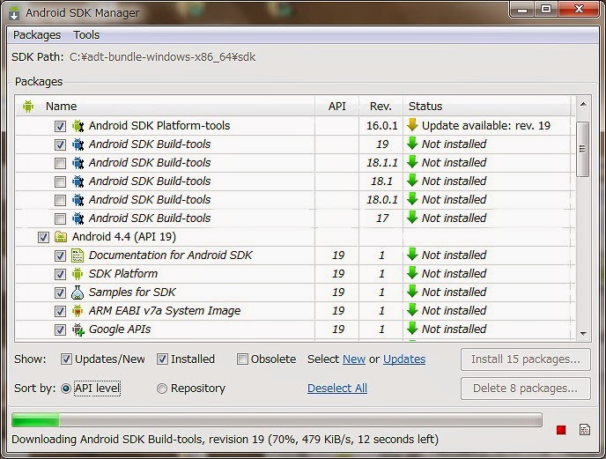Check the Build-tools revision 18.1.1 checkbox

click(60, 163)
